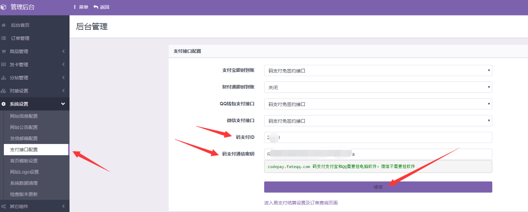The width and height of the screenshot is (528, 212).
Task: Open the 支付宝即时到账 dropdown
Action: [378, 70]
